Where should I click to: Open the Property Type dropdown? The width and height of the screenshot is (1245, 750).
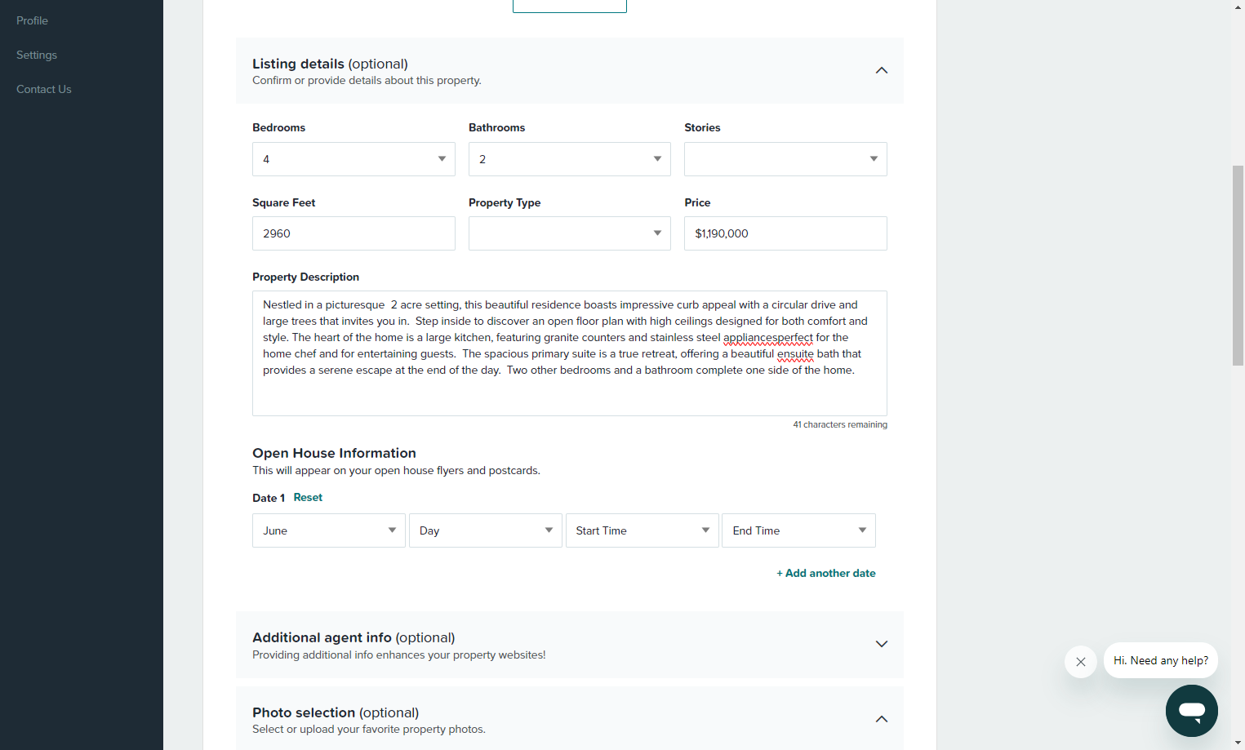click(x=570, y=233)
